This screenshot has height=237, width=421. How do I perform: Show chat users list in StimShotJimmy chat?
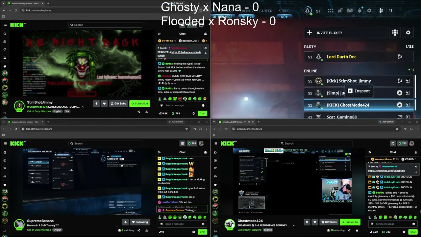pyautogui.click(x=206, y=34)
